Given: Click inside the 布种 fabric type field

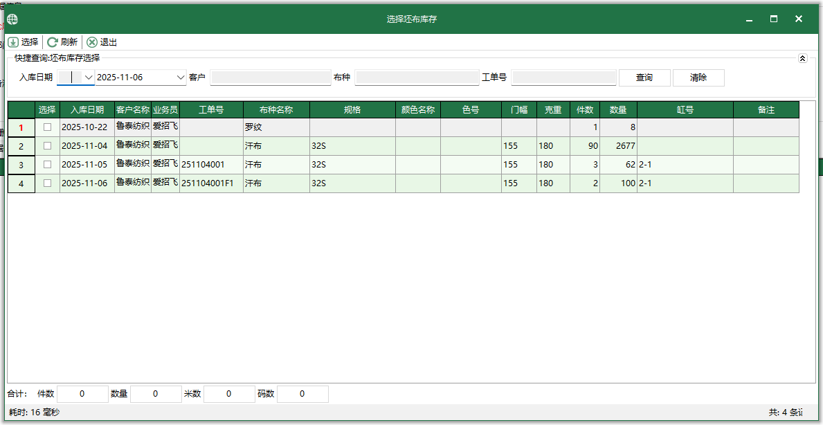Looking at the screenshot, I should pyautogui.click(x=415, y=78).
